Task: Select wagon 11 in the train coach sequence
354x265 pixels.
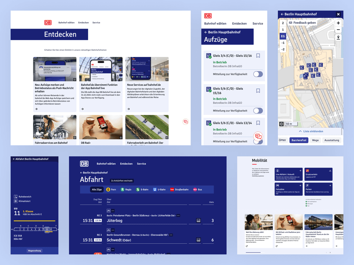Action: pyautogui.click(x=47, y=229)
